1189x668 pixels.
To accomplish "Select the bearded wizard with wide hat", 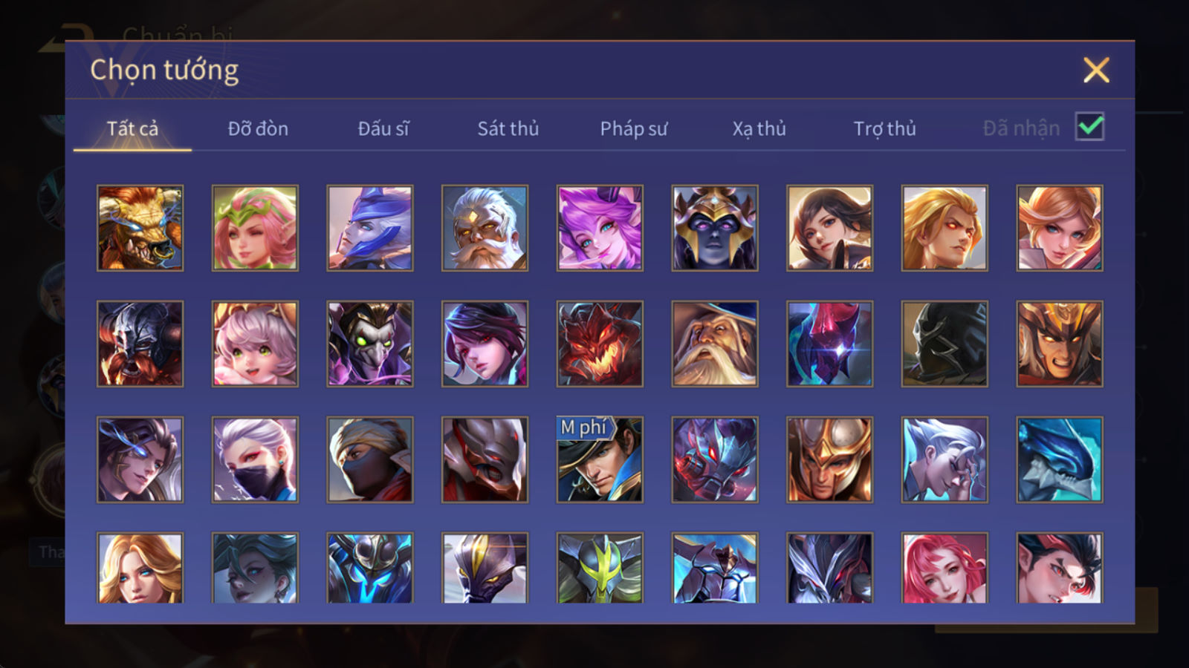I will tap(715, 344).
